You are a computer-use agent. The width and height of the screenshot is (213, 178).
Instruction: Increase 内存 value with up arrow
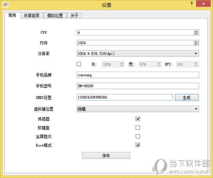(196, 41)
